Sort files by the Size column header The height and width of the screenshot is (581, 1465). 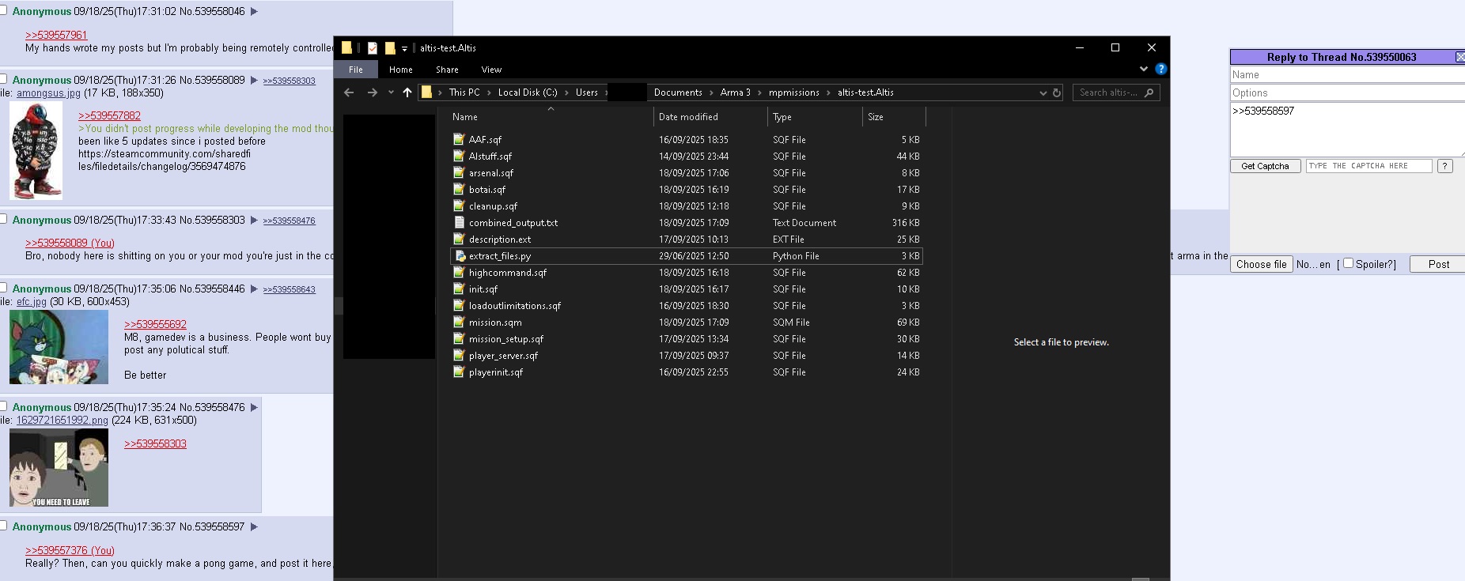[876, 117]
